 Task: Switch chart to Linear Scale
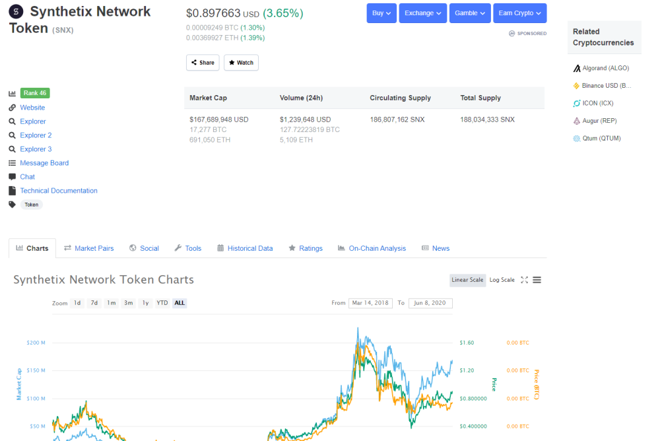467,280
